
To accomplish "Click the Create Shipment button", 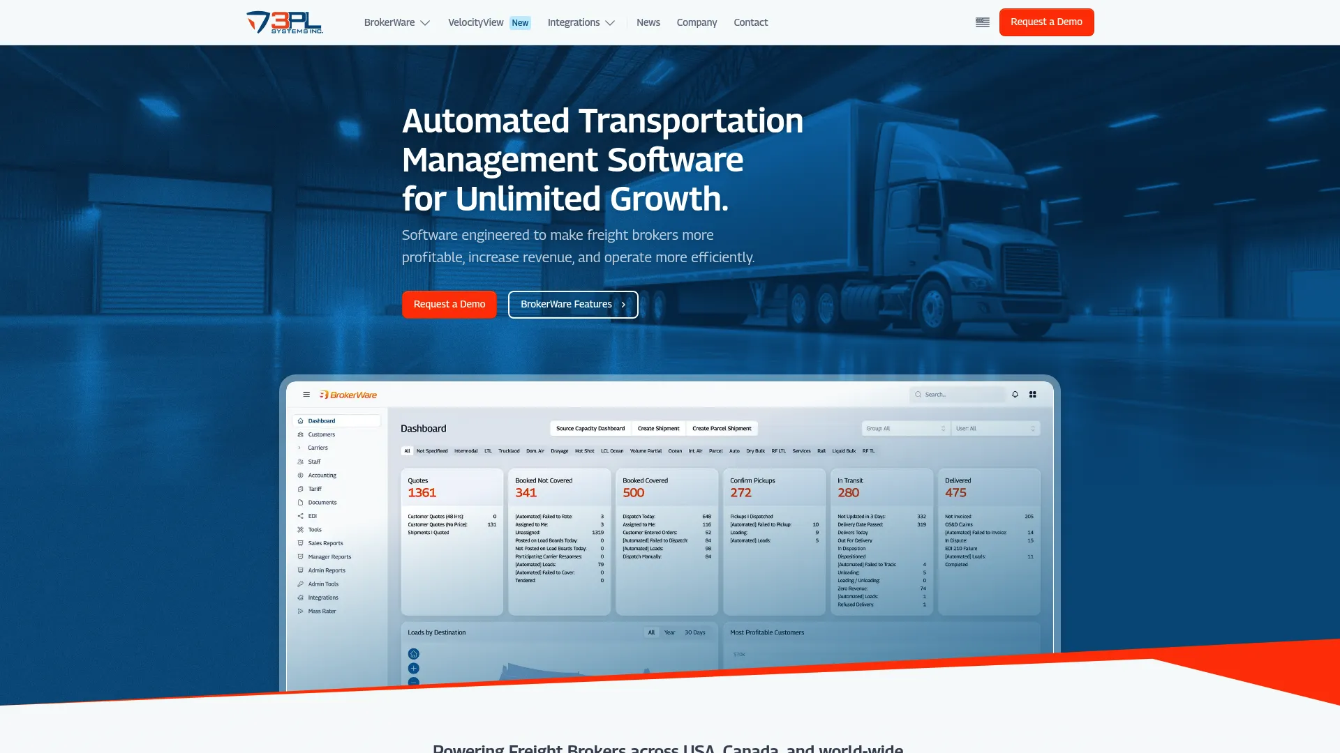I will click(658, 429).
